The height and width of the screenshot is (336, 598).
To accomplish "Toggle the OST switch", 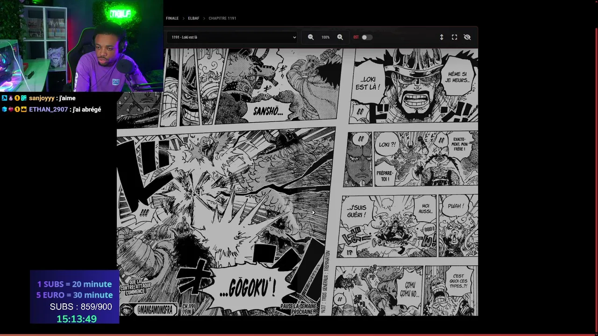I will [367, 37].
